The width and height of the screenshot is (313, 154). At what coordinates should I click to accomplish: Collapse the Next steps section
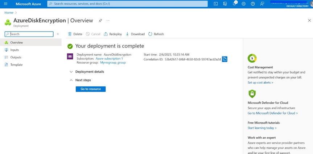pos(80,80)
